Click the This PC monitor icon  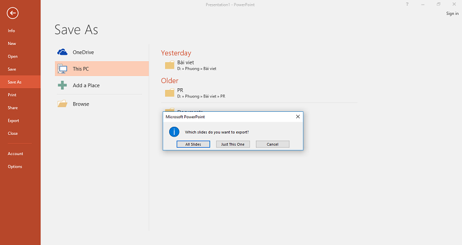click(62, 69)
